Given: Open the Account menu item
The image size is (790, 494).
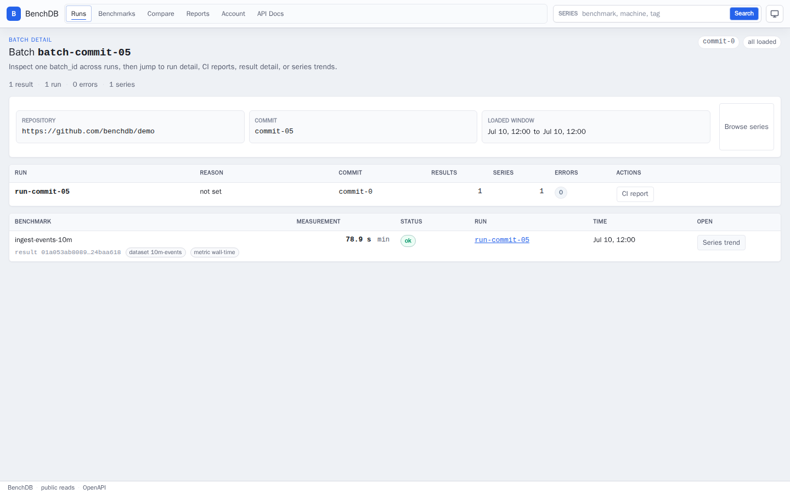Looking at the screenshot, I should pyautogui.click(x=233, y=14).
